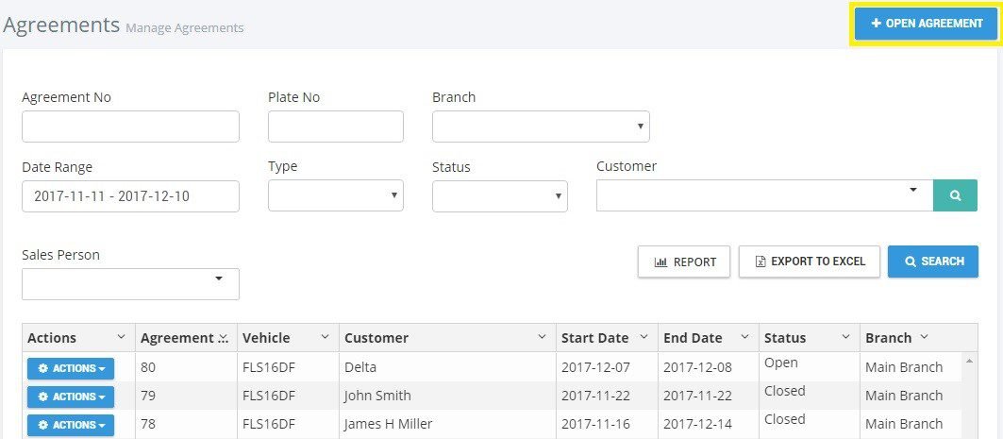Viewport: 1003px width, 439px height.
Task: Open Vehicle column header menu chevron
Action: (325, 337)
